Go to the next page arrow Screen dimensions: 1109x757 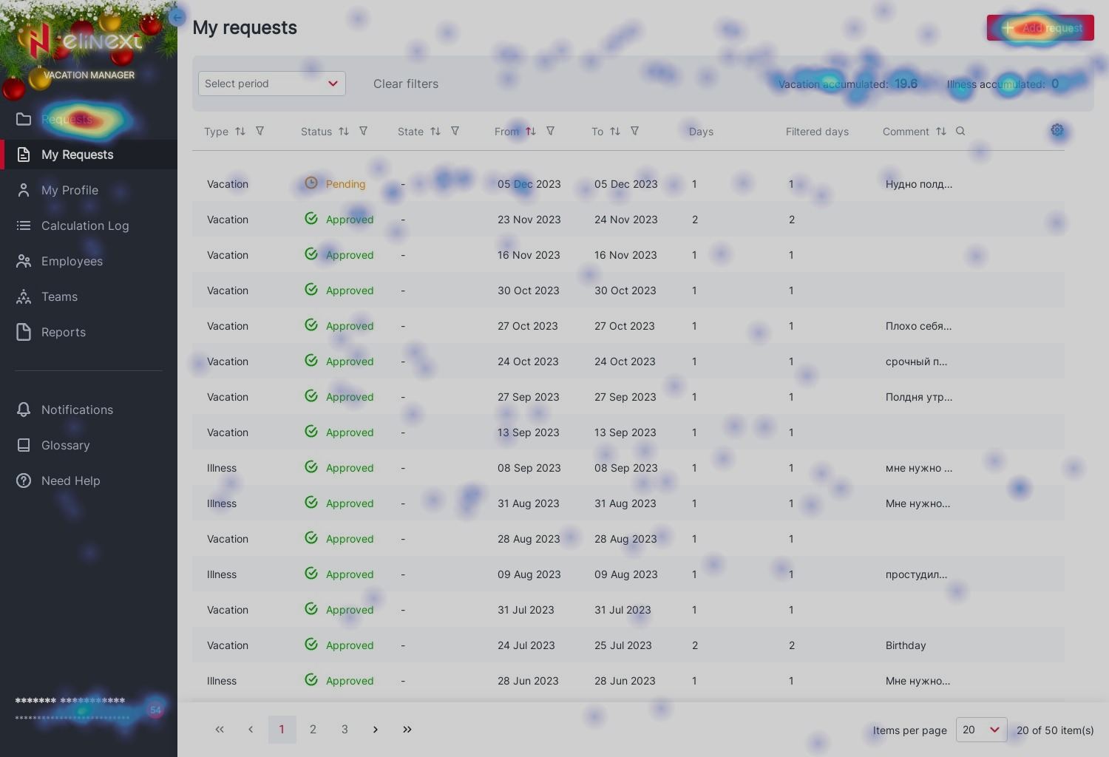pyautogui.click(x=376, y=730)
